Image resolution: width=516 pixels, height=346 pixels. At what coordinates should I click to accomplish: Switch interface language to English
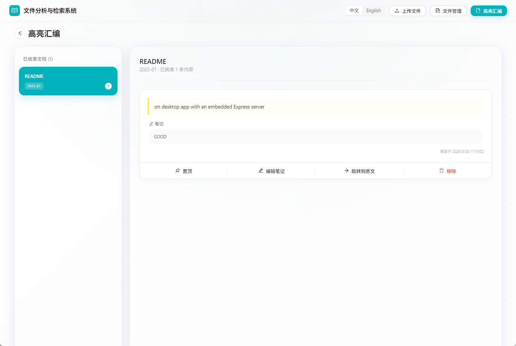[373, 10]
